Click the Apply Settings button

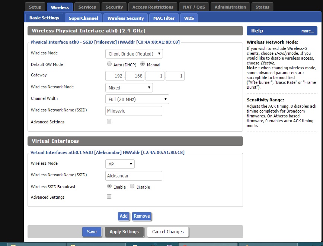point(124,232)
